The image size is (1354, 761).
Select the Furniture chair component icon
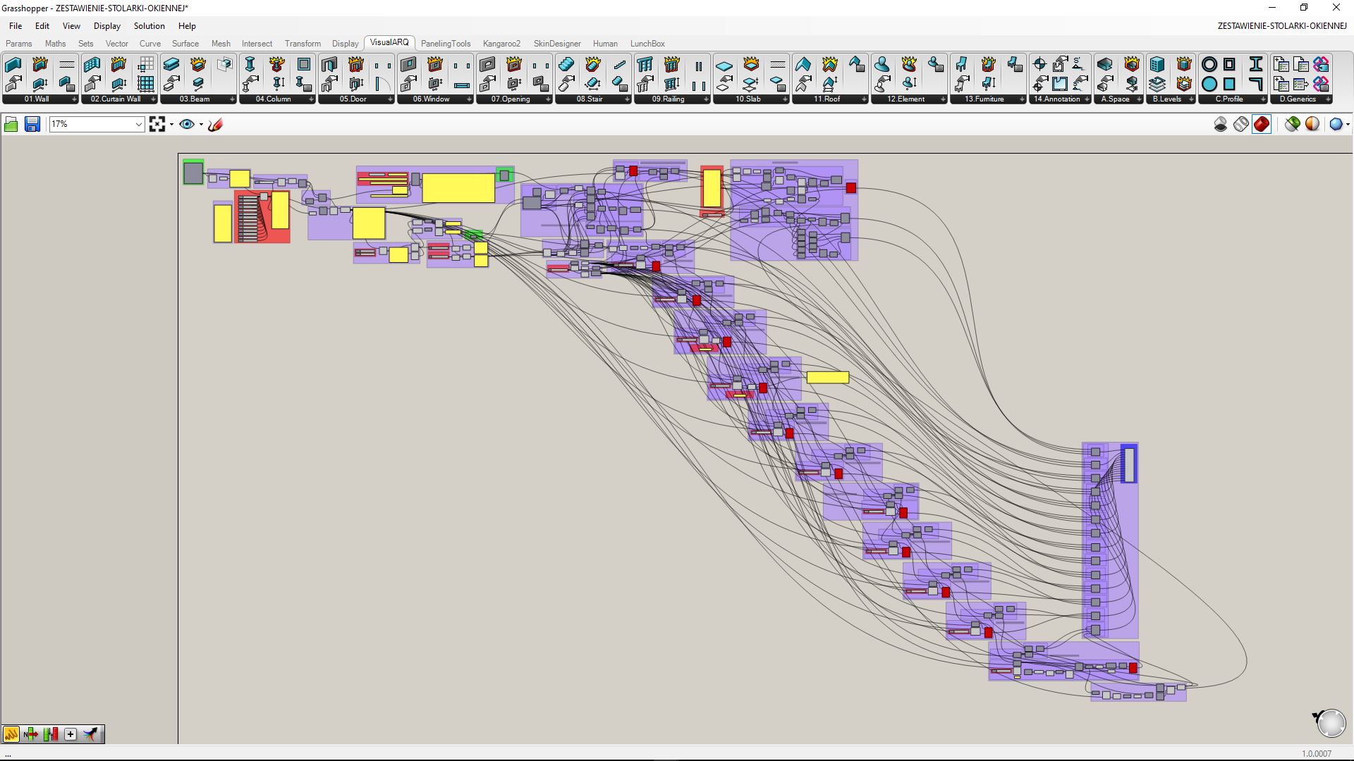click(962, 66)
